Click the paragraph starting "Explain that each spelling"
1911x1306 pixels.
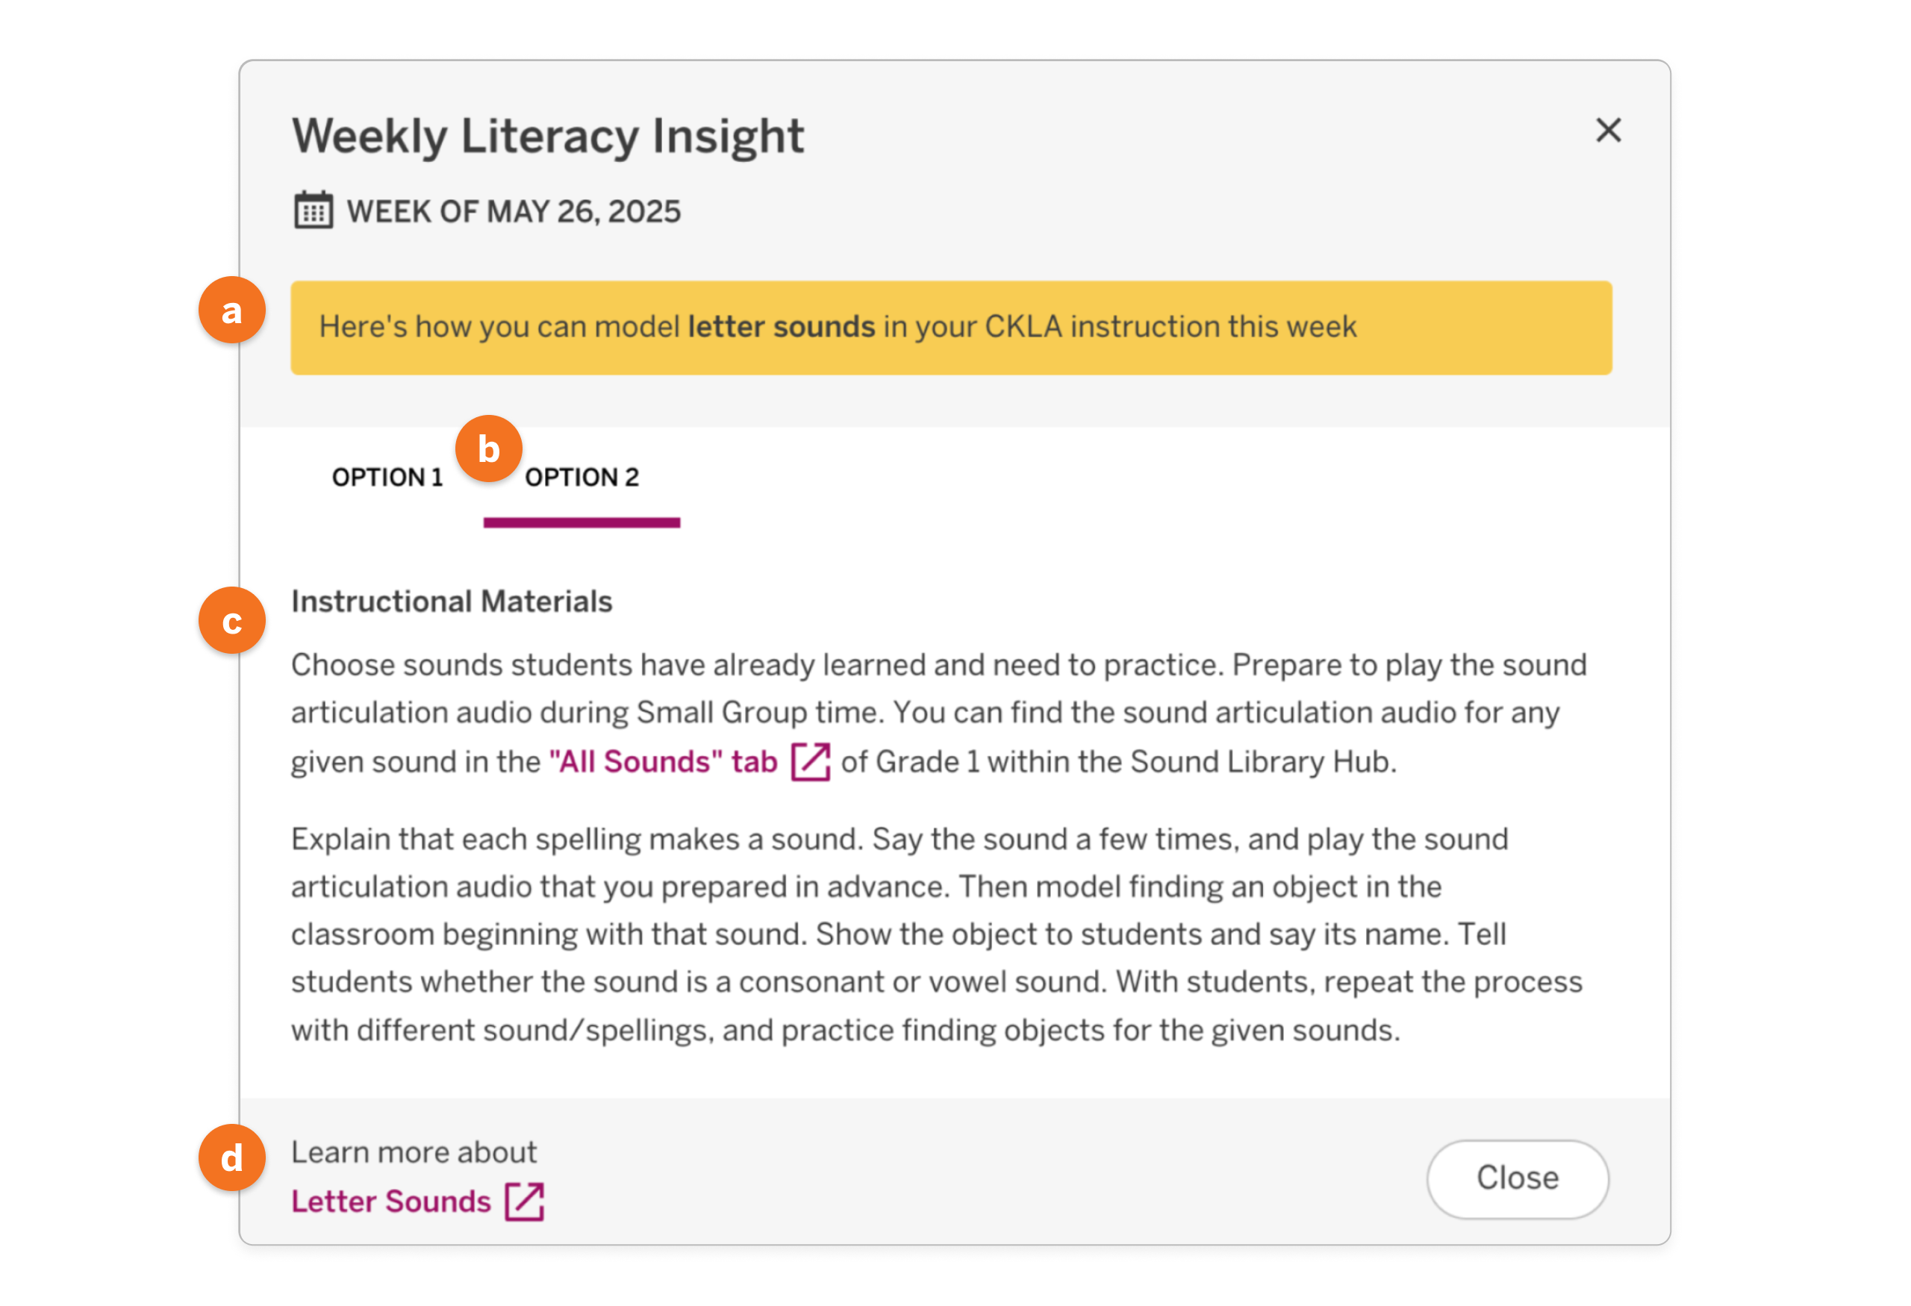tap(938, 934)
